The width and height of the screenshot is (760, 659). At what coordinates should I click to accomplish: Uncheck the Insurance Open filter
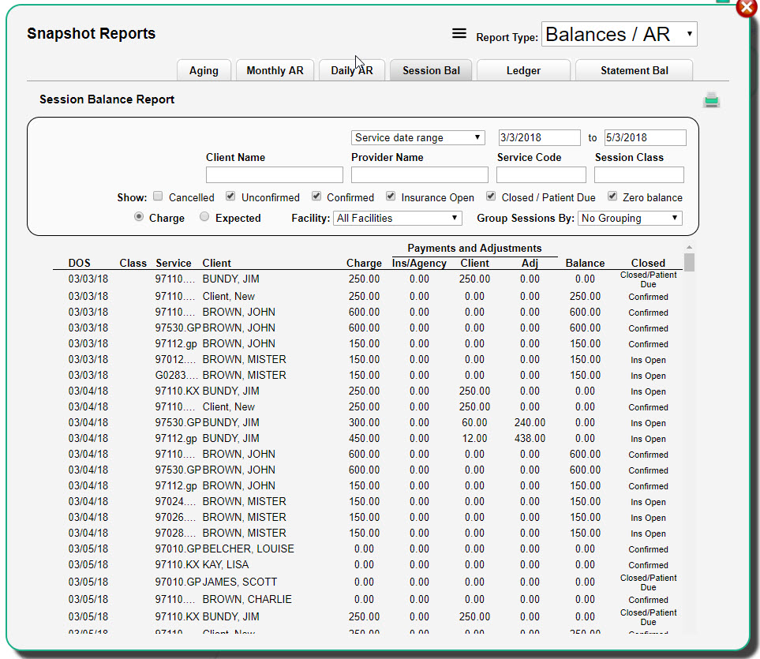[x=391, y=197]
